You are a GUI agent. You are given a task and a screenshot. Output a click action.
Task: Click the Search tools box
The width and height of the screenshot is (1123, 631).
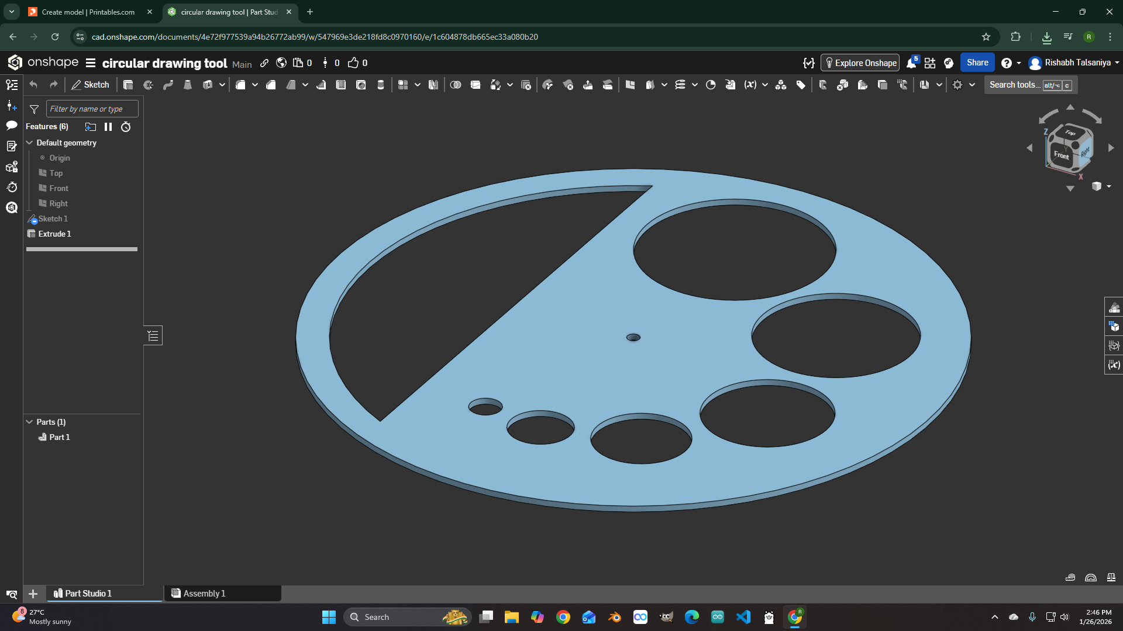point(1031,85)
